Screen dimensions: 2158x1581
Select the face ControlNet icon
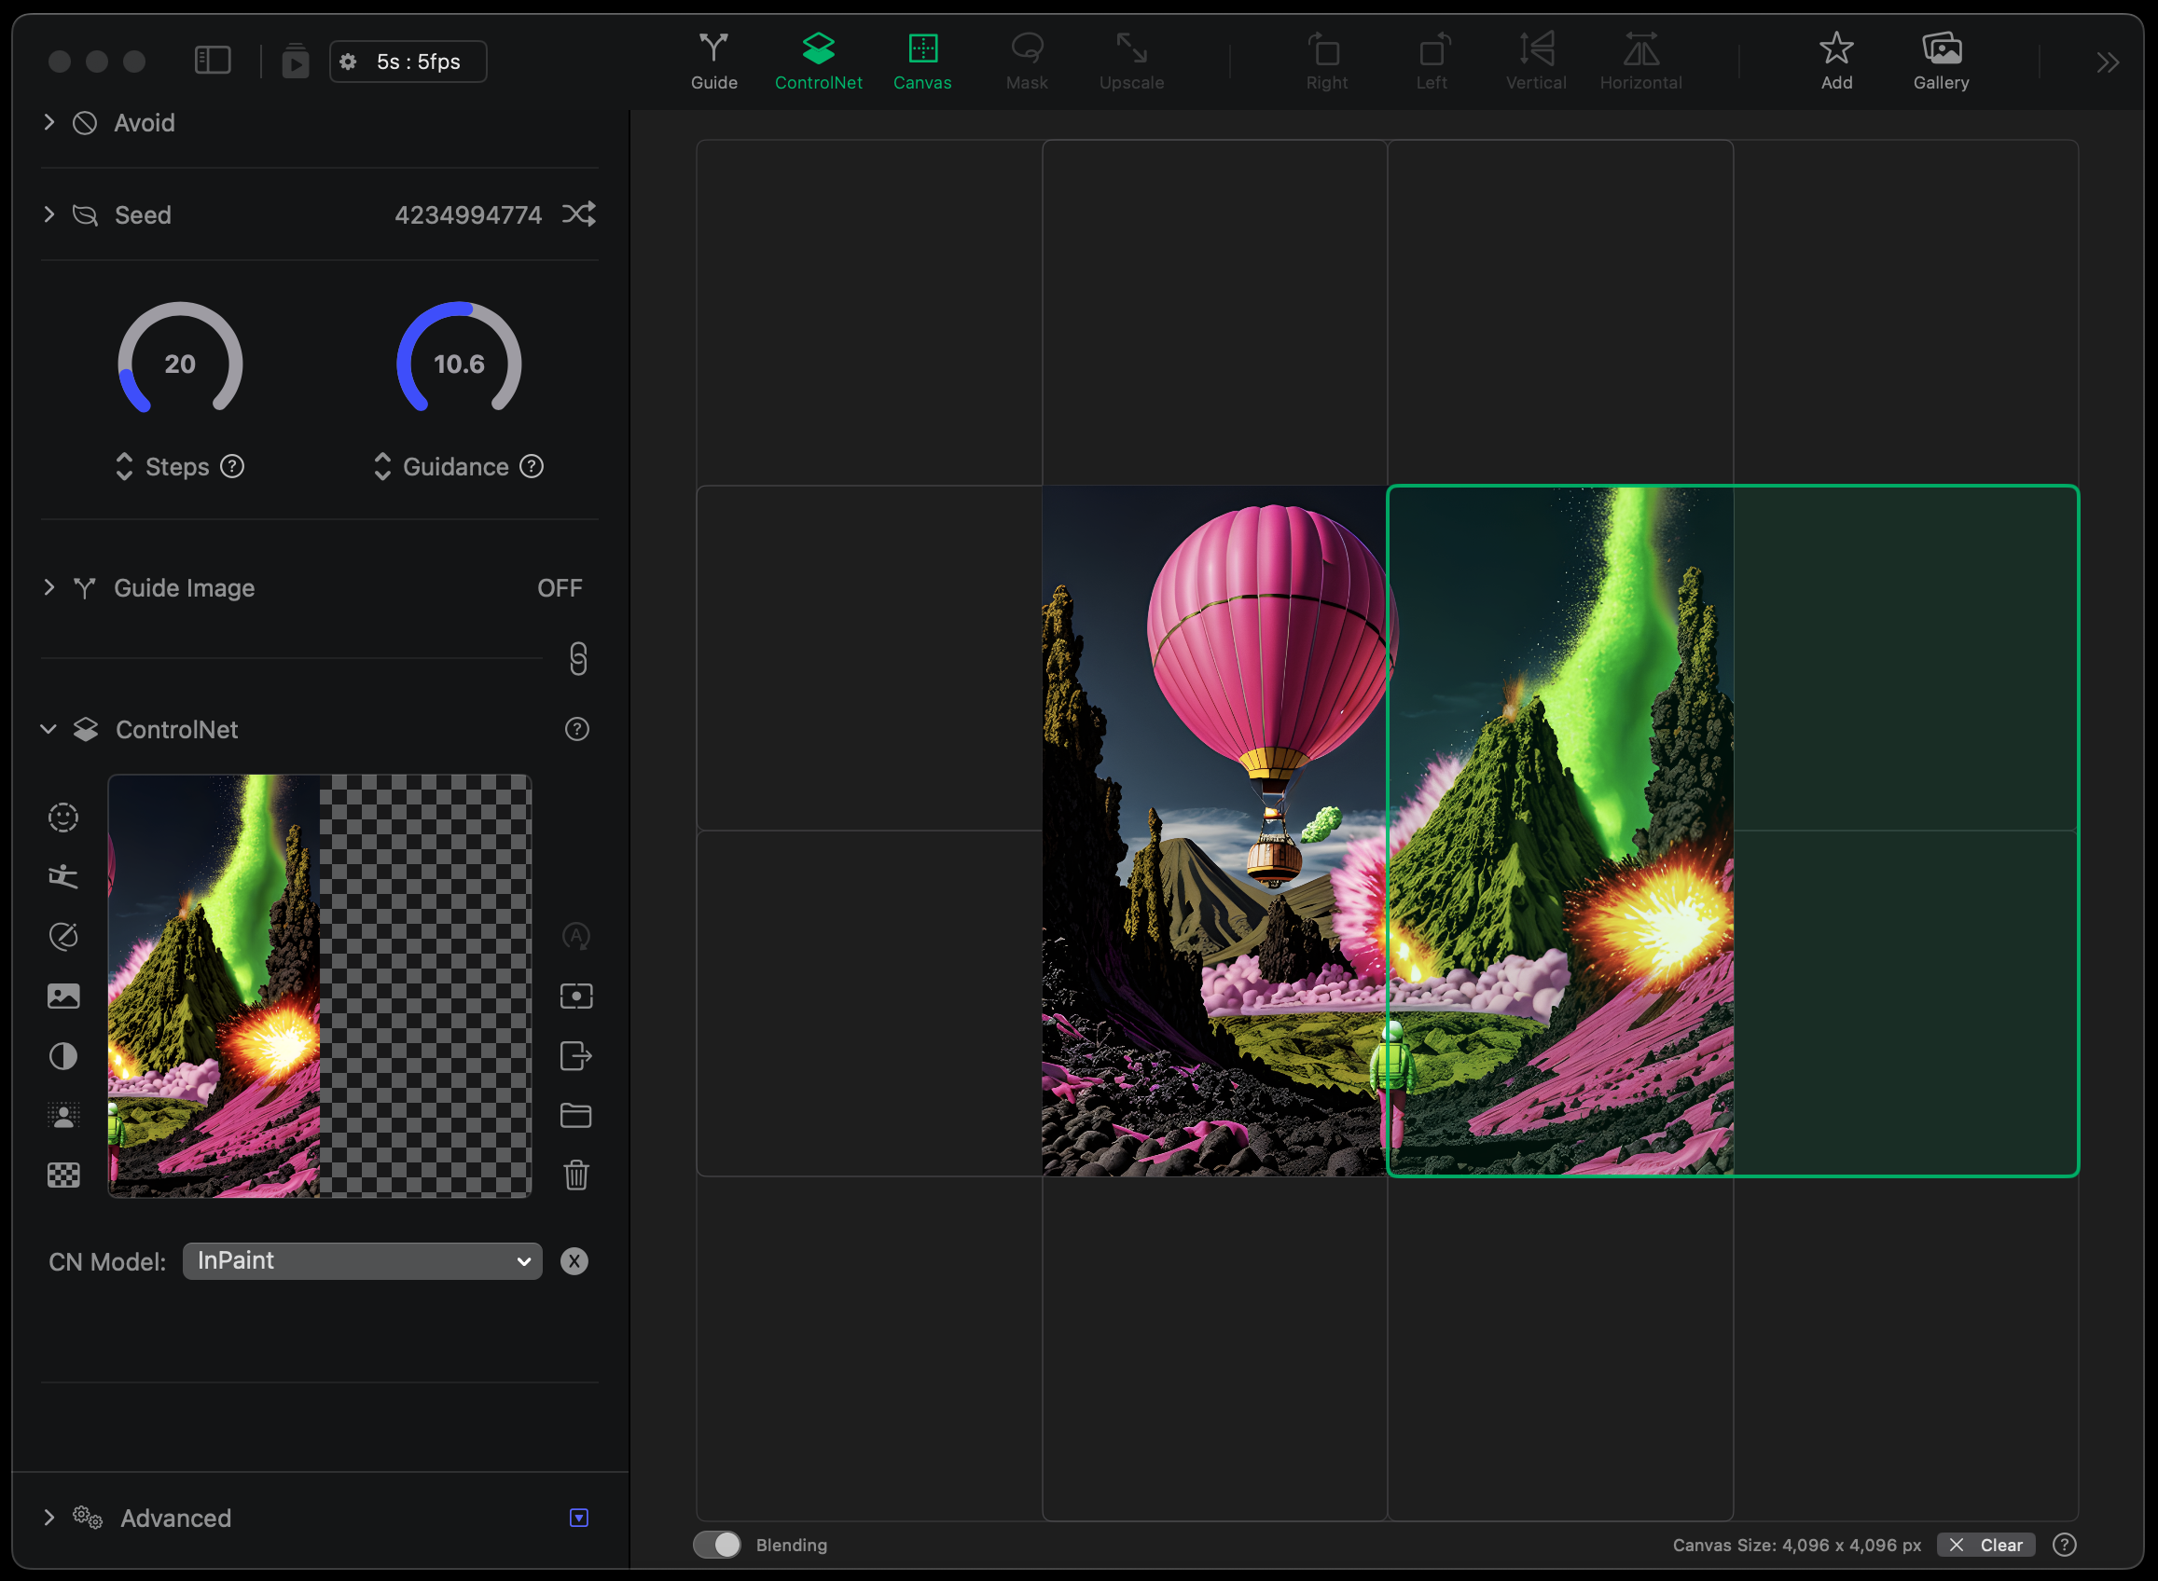63,818
